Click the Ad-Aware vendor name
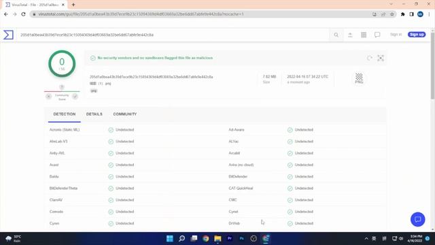Screen dimensions: 435x245 [237, 130]
